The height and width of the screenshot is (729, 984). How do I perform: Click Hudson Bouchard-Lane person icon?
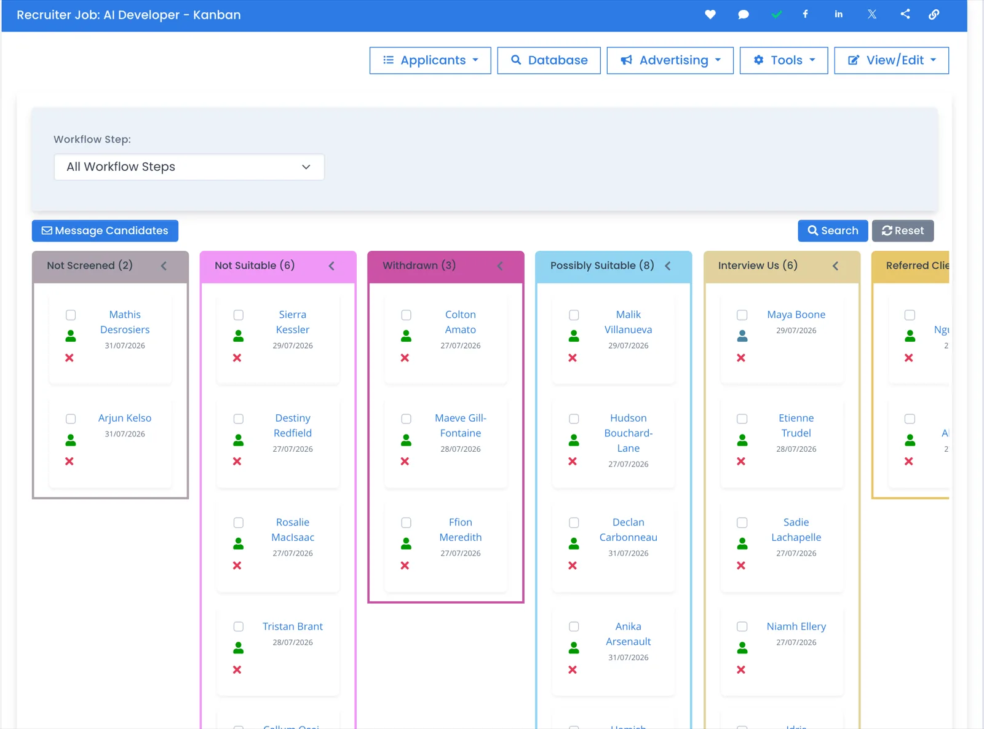click(574, 439)
